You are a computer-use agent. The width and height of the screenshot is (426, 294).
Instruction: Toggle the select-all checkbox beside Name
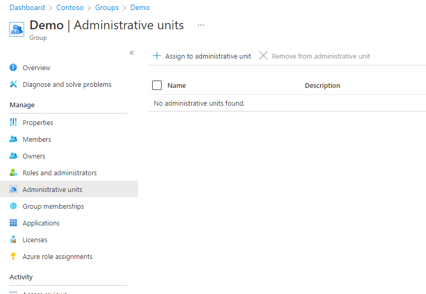(157, 85)
